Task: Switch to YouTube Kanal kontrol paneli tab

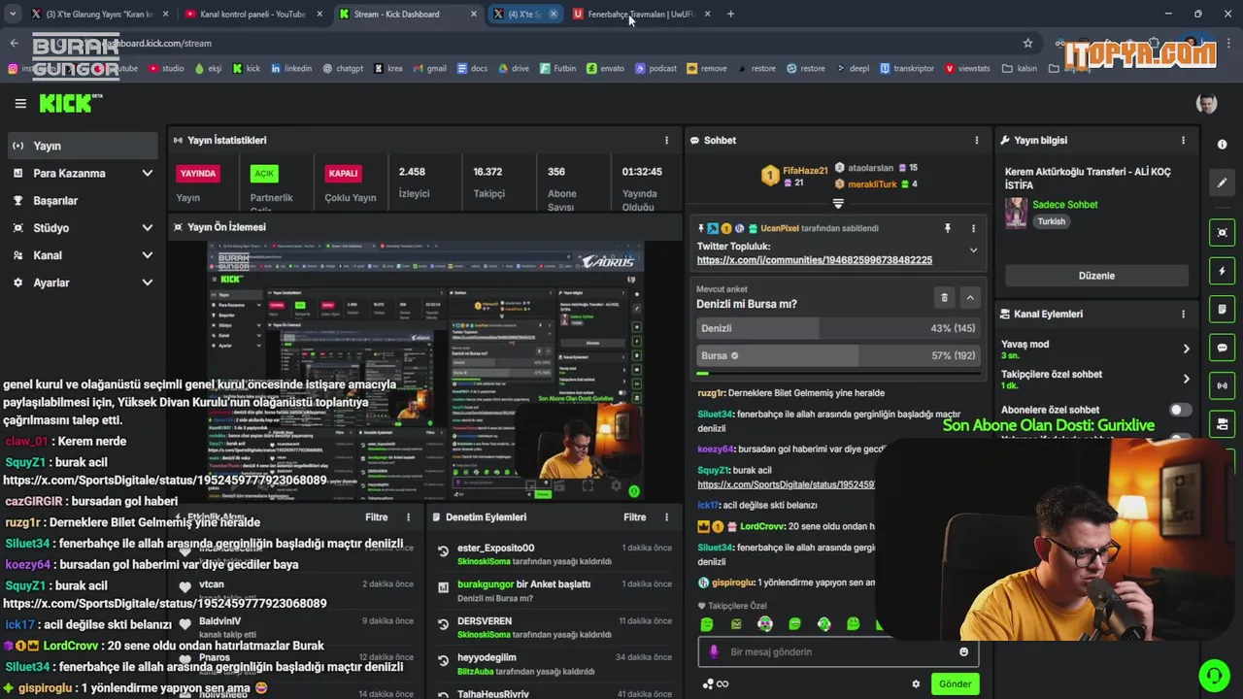Action: [252, 14]
